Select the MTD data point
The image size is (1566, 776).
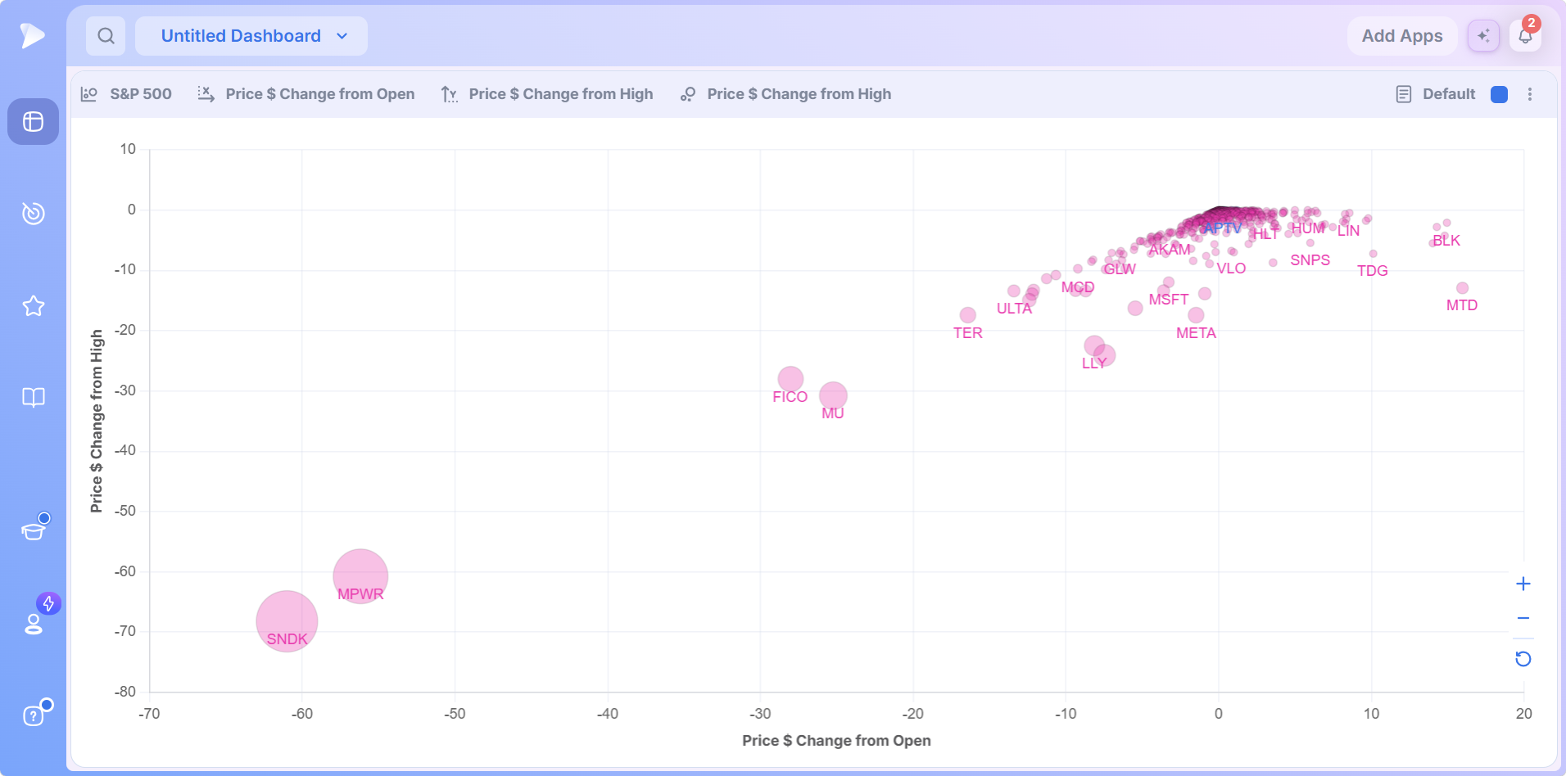[x=1463, y=288]
